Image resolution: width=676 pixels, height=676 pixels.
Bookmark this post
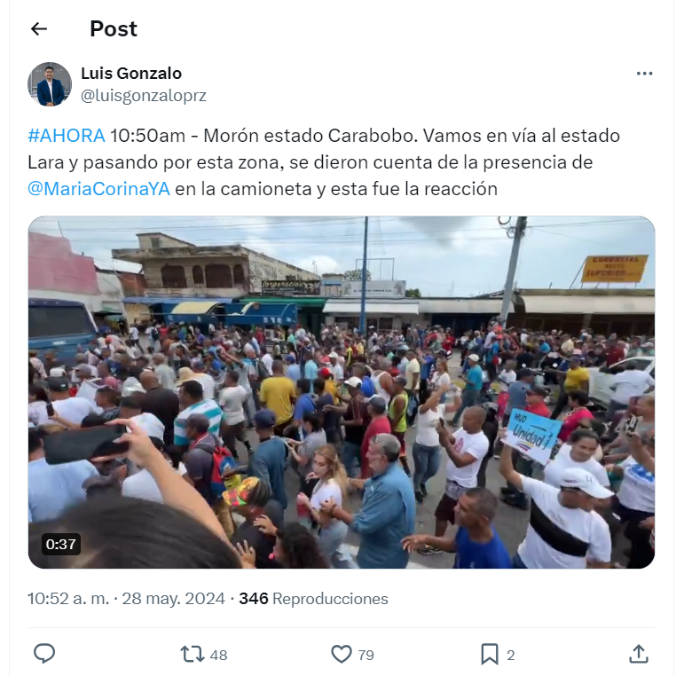click(x=490, y=654)
